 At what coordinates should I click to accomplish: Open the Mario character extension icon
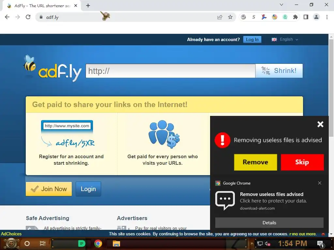click(x=264, y=17)
